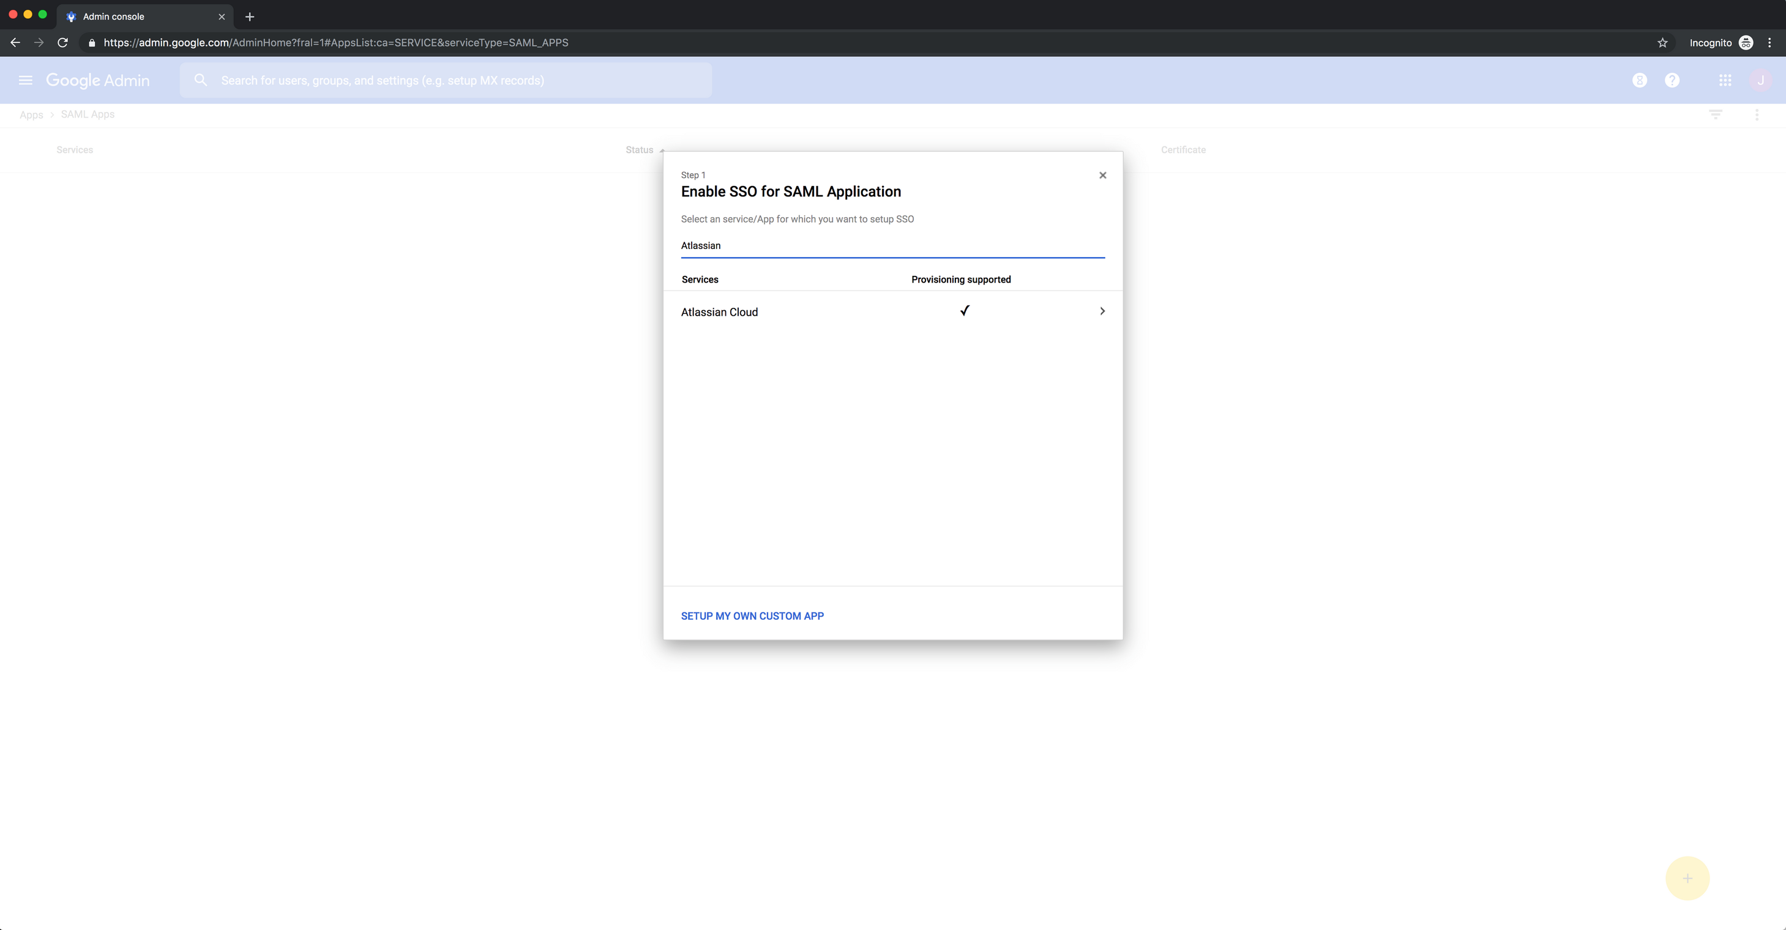Viewport: 1786px width, 930px height.
Task: Open the main hamburger menu
Action: point(26,80)
